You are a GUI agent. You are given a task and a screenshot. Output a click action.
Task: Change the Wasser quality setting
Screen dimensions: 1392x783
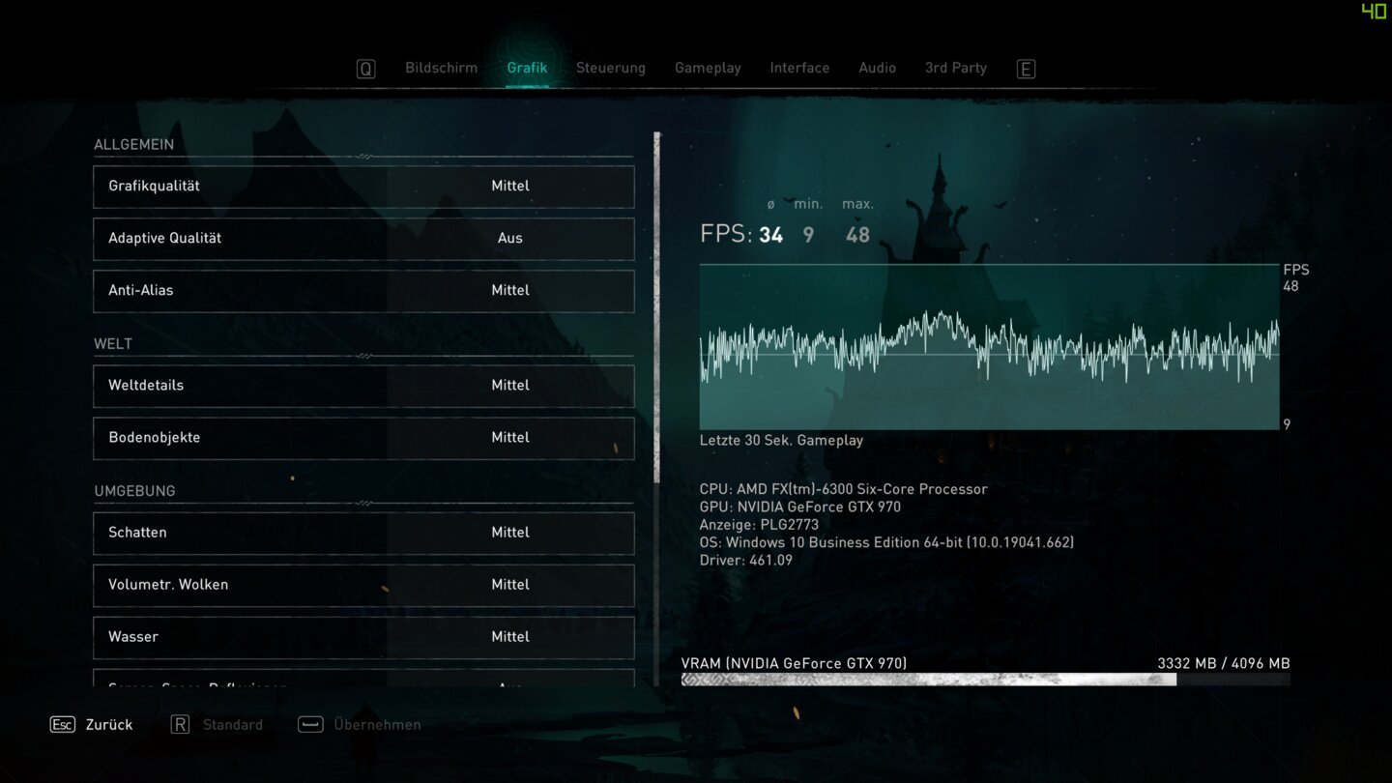tap(363, 637)
